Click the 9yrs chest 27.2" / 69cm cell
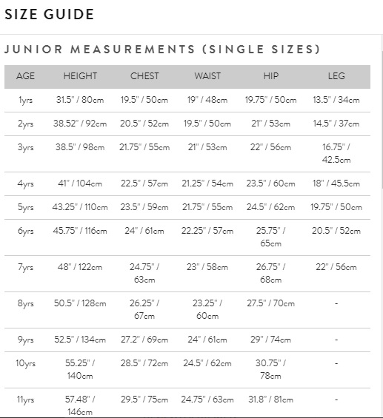This screenshot has width=383, height=418. pos(144,340)
